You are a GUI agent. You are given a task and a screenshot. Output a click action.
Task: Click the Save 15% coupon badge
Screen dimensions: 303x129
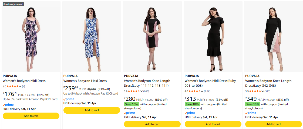point(253,104)
